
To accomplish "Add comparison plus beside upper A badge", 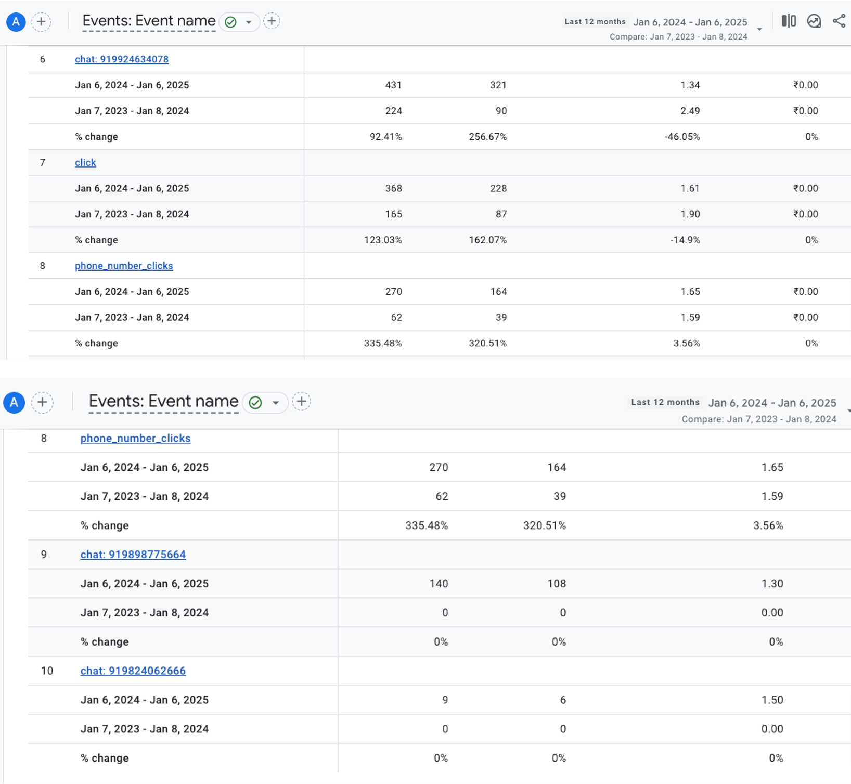I will [41, 22].
